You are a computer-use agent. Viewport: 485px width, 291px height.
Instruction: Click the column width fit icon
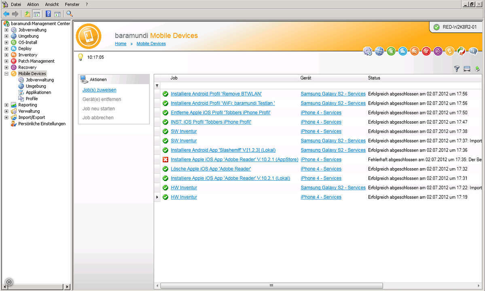tap(467, 69)
